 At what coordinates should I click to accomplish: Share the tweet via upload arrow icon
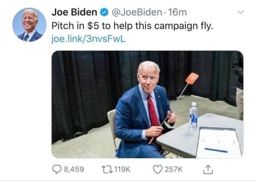click(208, 169)
